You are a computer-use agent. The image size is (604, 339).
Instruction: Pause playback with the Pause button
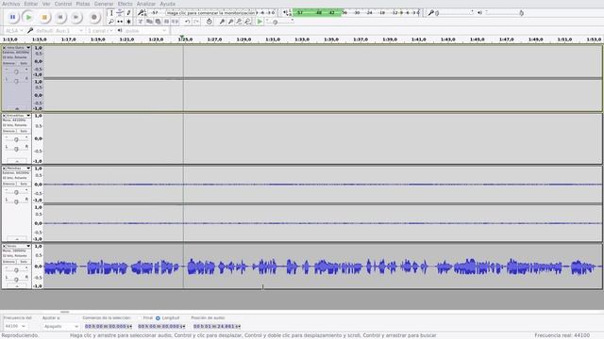12,17
